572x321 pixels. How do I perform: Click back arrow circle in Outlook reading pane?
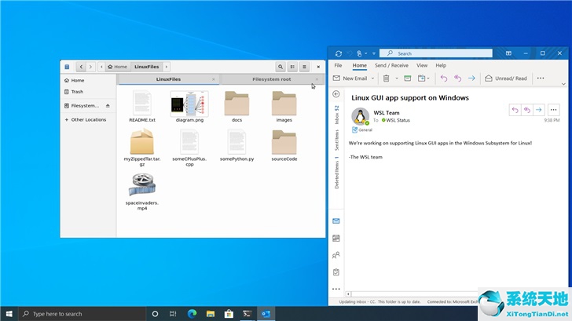click(x=336, y=94)
